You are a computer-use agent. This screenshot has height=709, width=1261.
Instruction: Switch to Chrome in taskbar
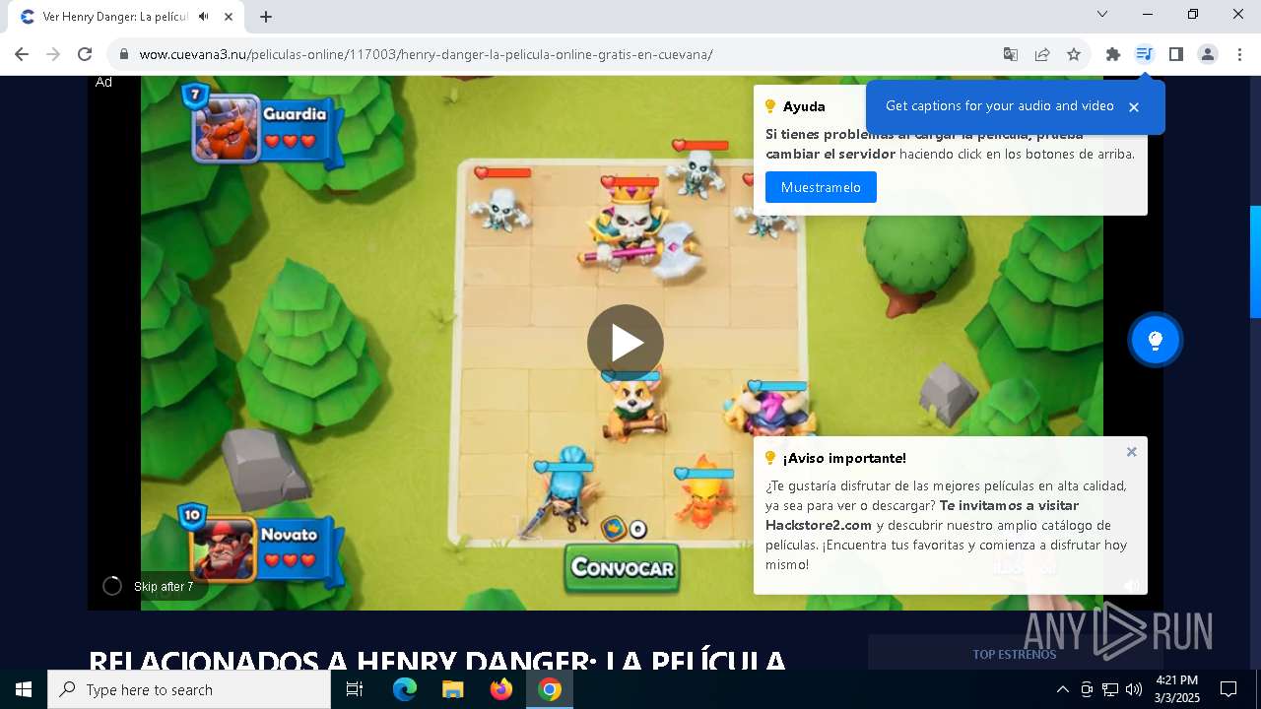click(550, 689)
